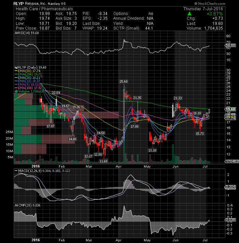239x243 pixels.
Task: Click the RSI 59.68 value tag on axis
Action: click(x=230, y=45)
